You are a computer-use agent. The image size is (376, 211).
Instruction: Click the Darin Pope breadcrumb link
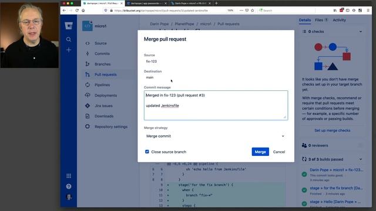pos(159,24)
